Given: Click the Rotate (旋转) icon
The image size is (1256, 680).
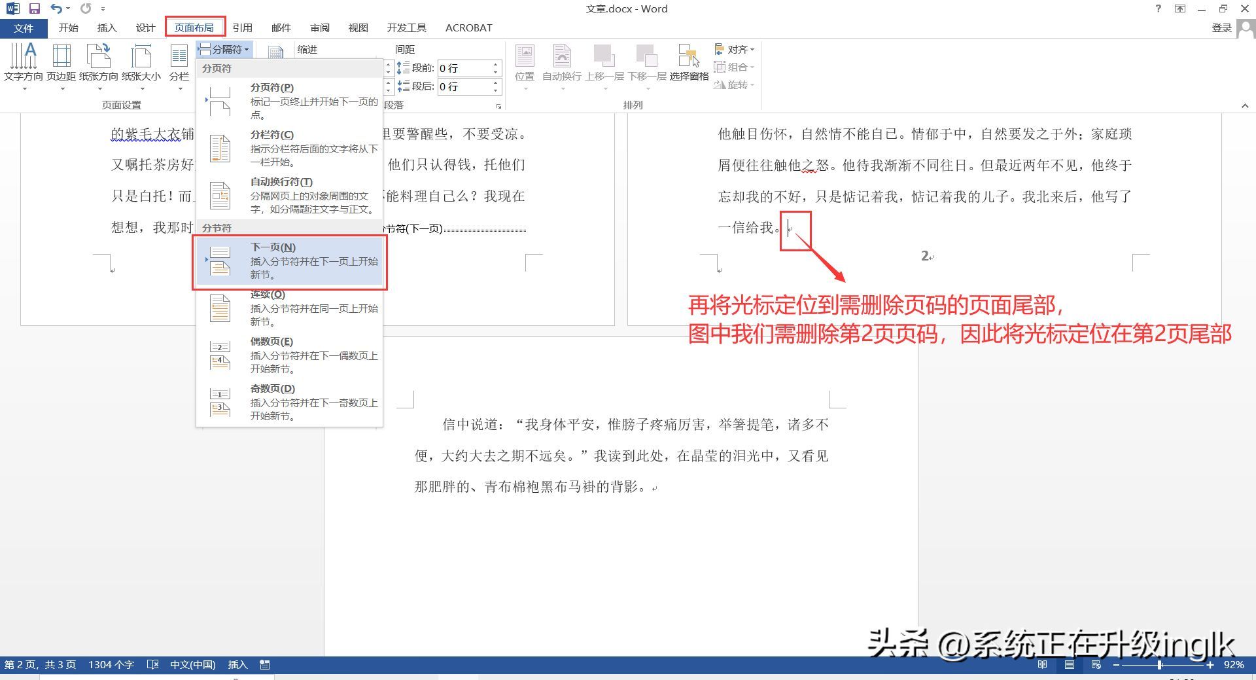Looking at the screenshot, I should pyautogui.click(x=720, y=84).
